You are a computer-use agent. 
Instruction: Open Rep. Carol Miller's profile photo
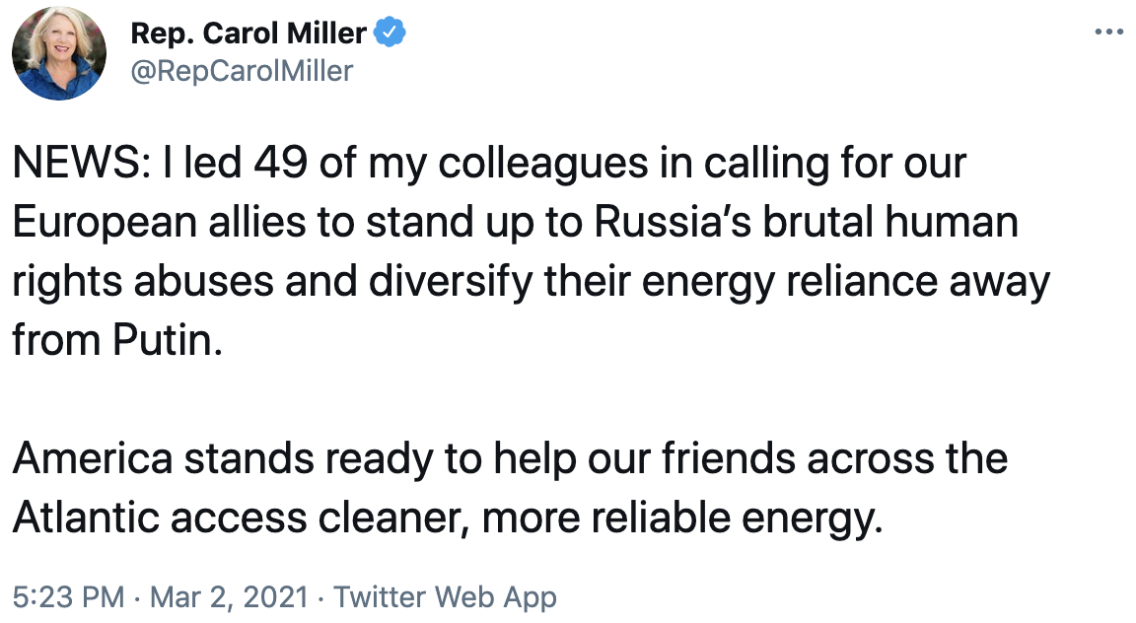tap(59, 53)
